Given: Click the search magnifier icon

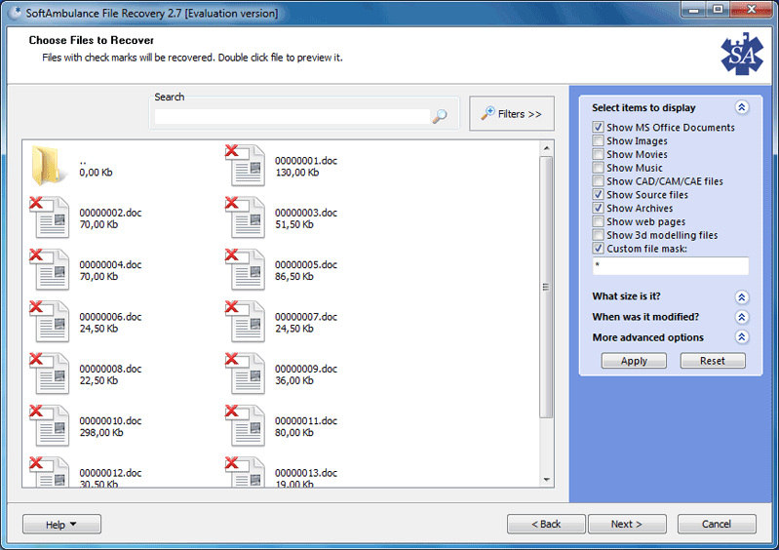Looking at the screenshot, I should (440, 116).
